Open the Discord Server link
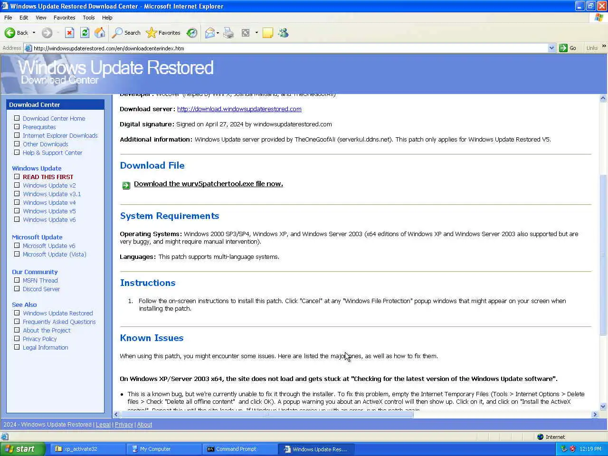Viewport: 608px width, 456px height. (x=41, y=289)
